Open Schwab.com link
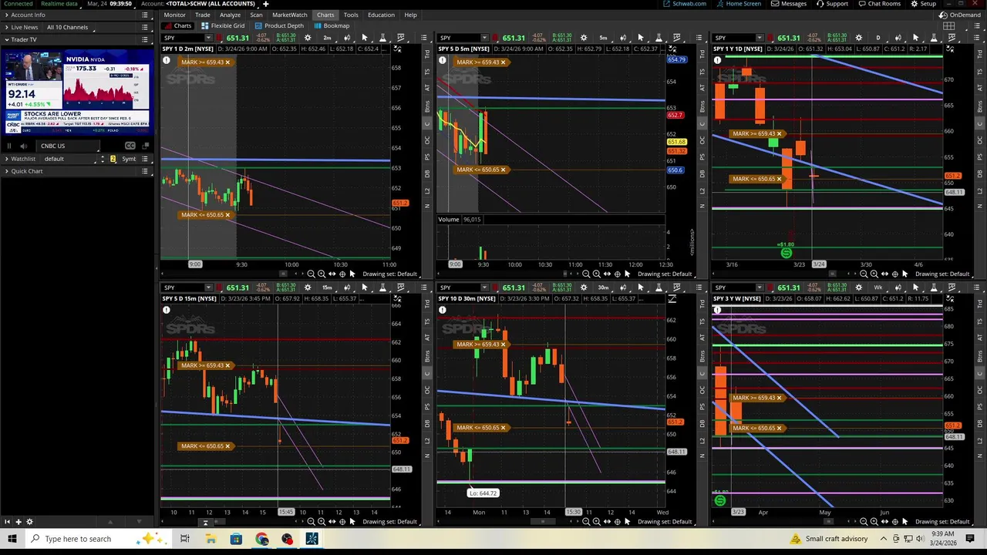The height and width of the screenshot is (555, 987). tap(684, 4)
